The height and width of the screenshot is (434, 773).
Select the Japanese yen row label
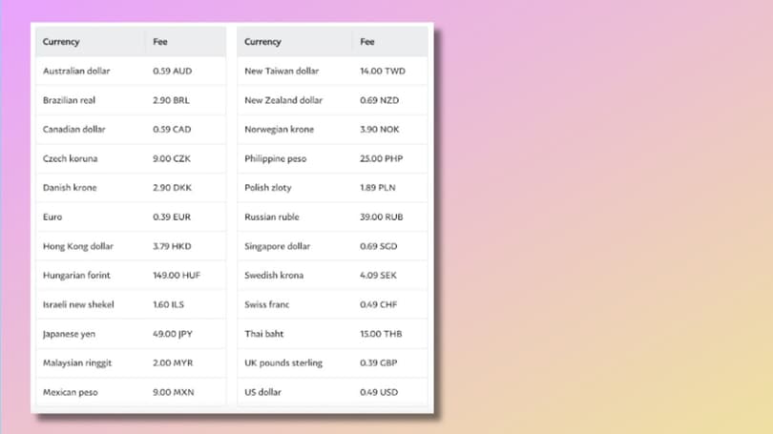70,334
